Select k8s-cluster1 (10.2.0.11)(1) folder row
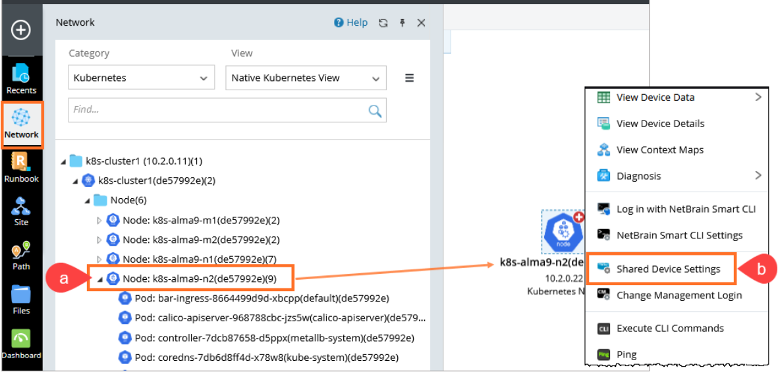 [x=136, y=161]
